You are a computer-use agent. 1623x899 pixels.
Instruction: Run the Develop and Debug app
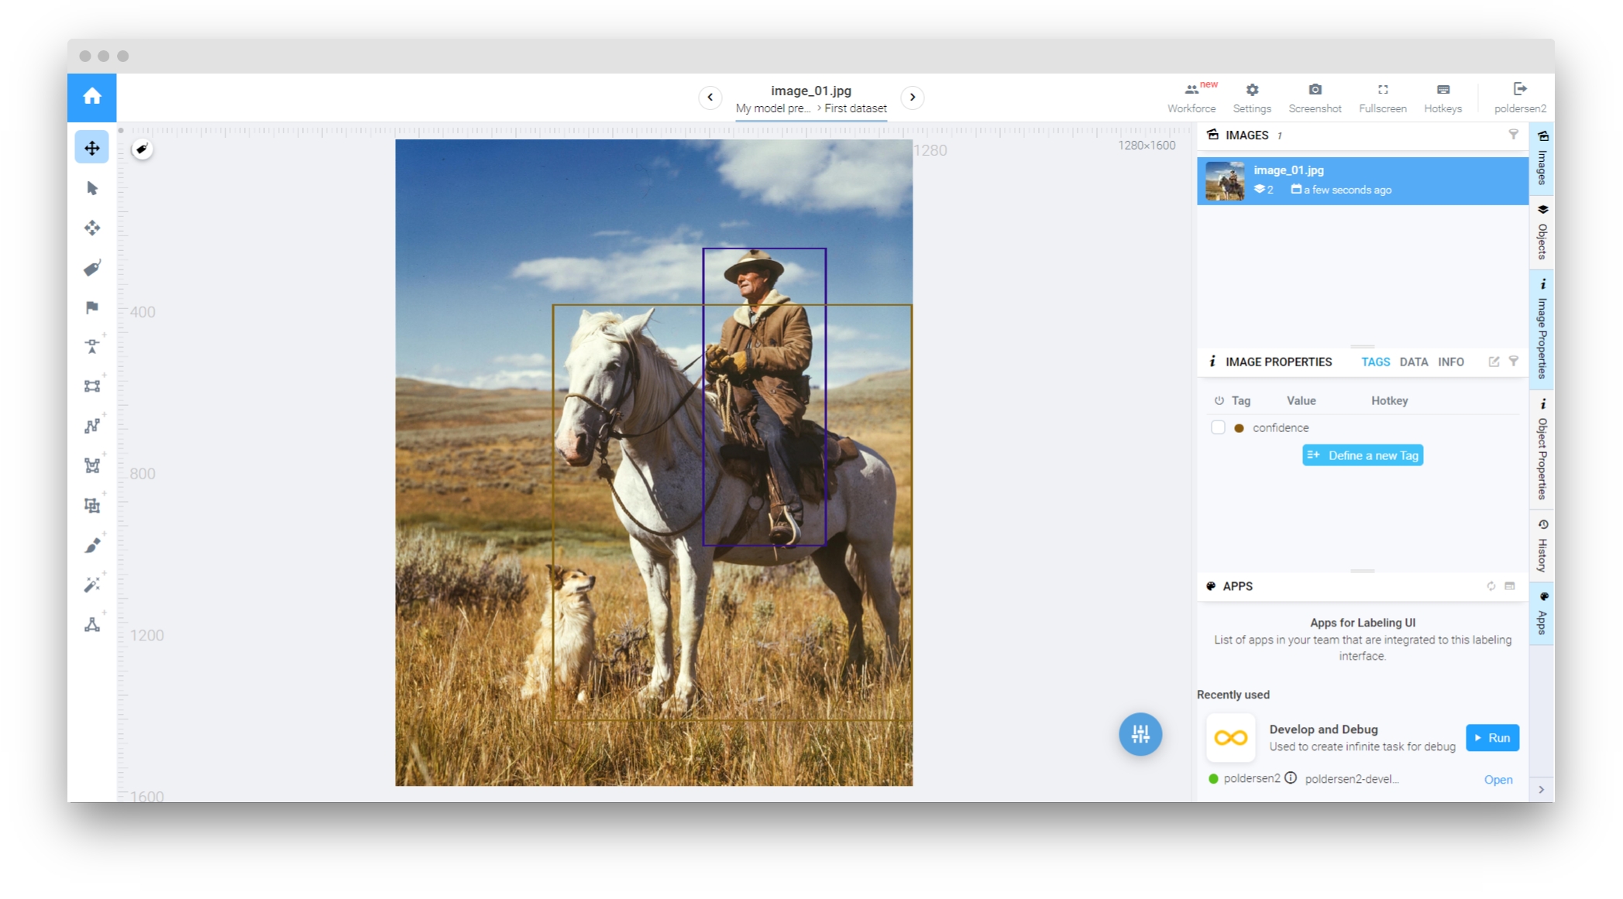[x=1492, y=738]
